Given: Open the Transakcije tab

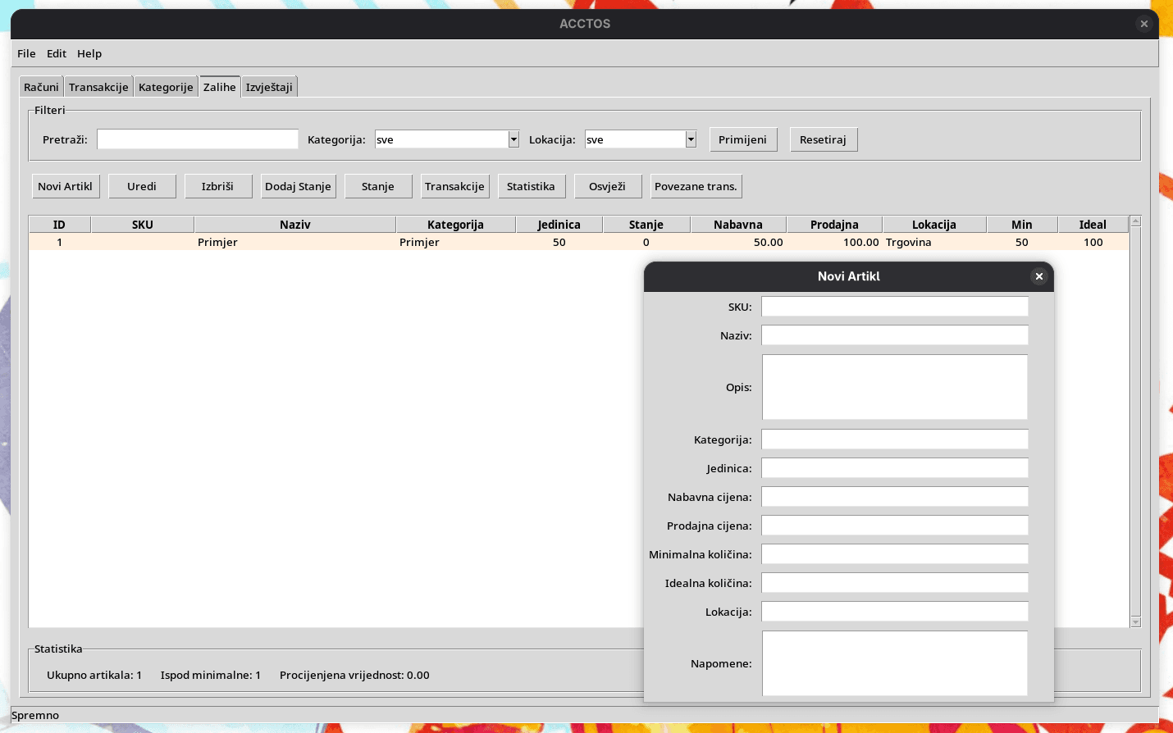Looking at the screenshot, I should (98, 86).
